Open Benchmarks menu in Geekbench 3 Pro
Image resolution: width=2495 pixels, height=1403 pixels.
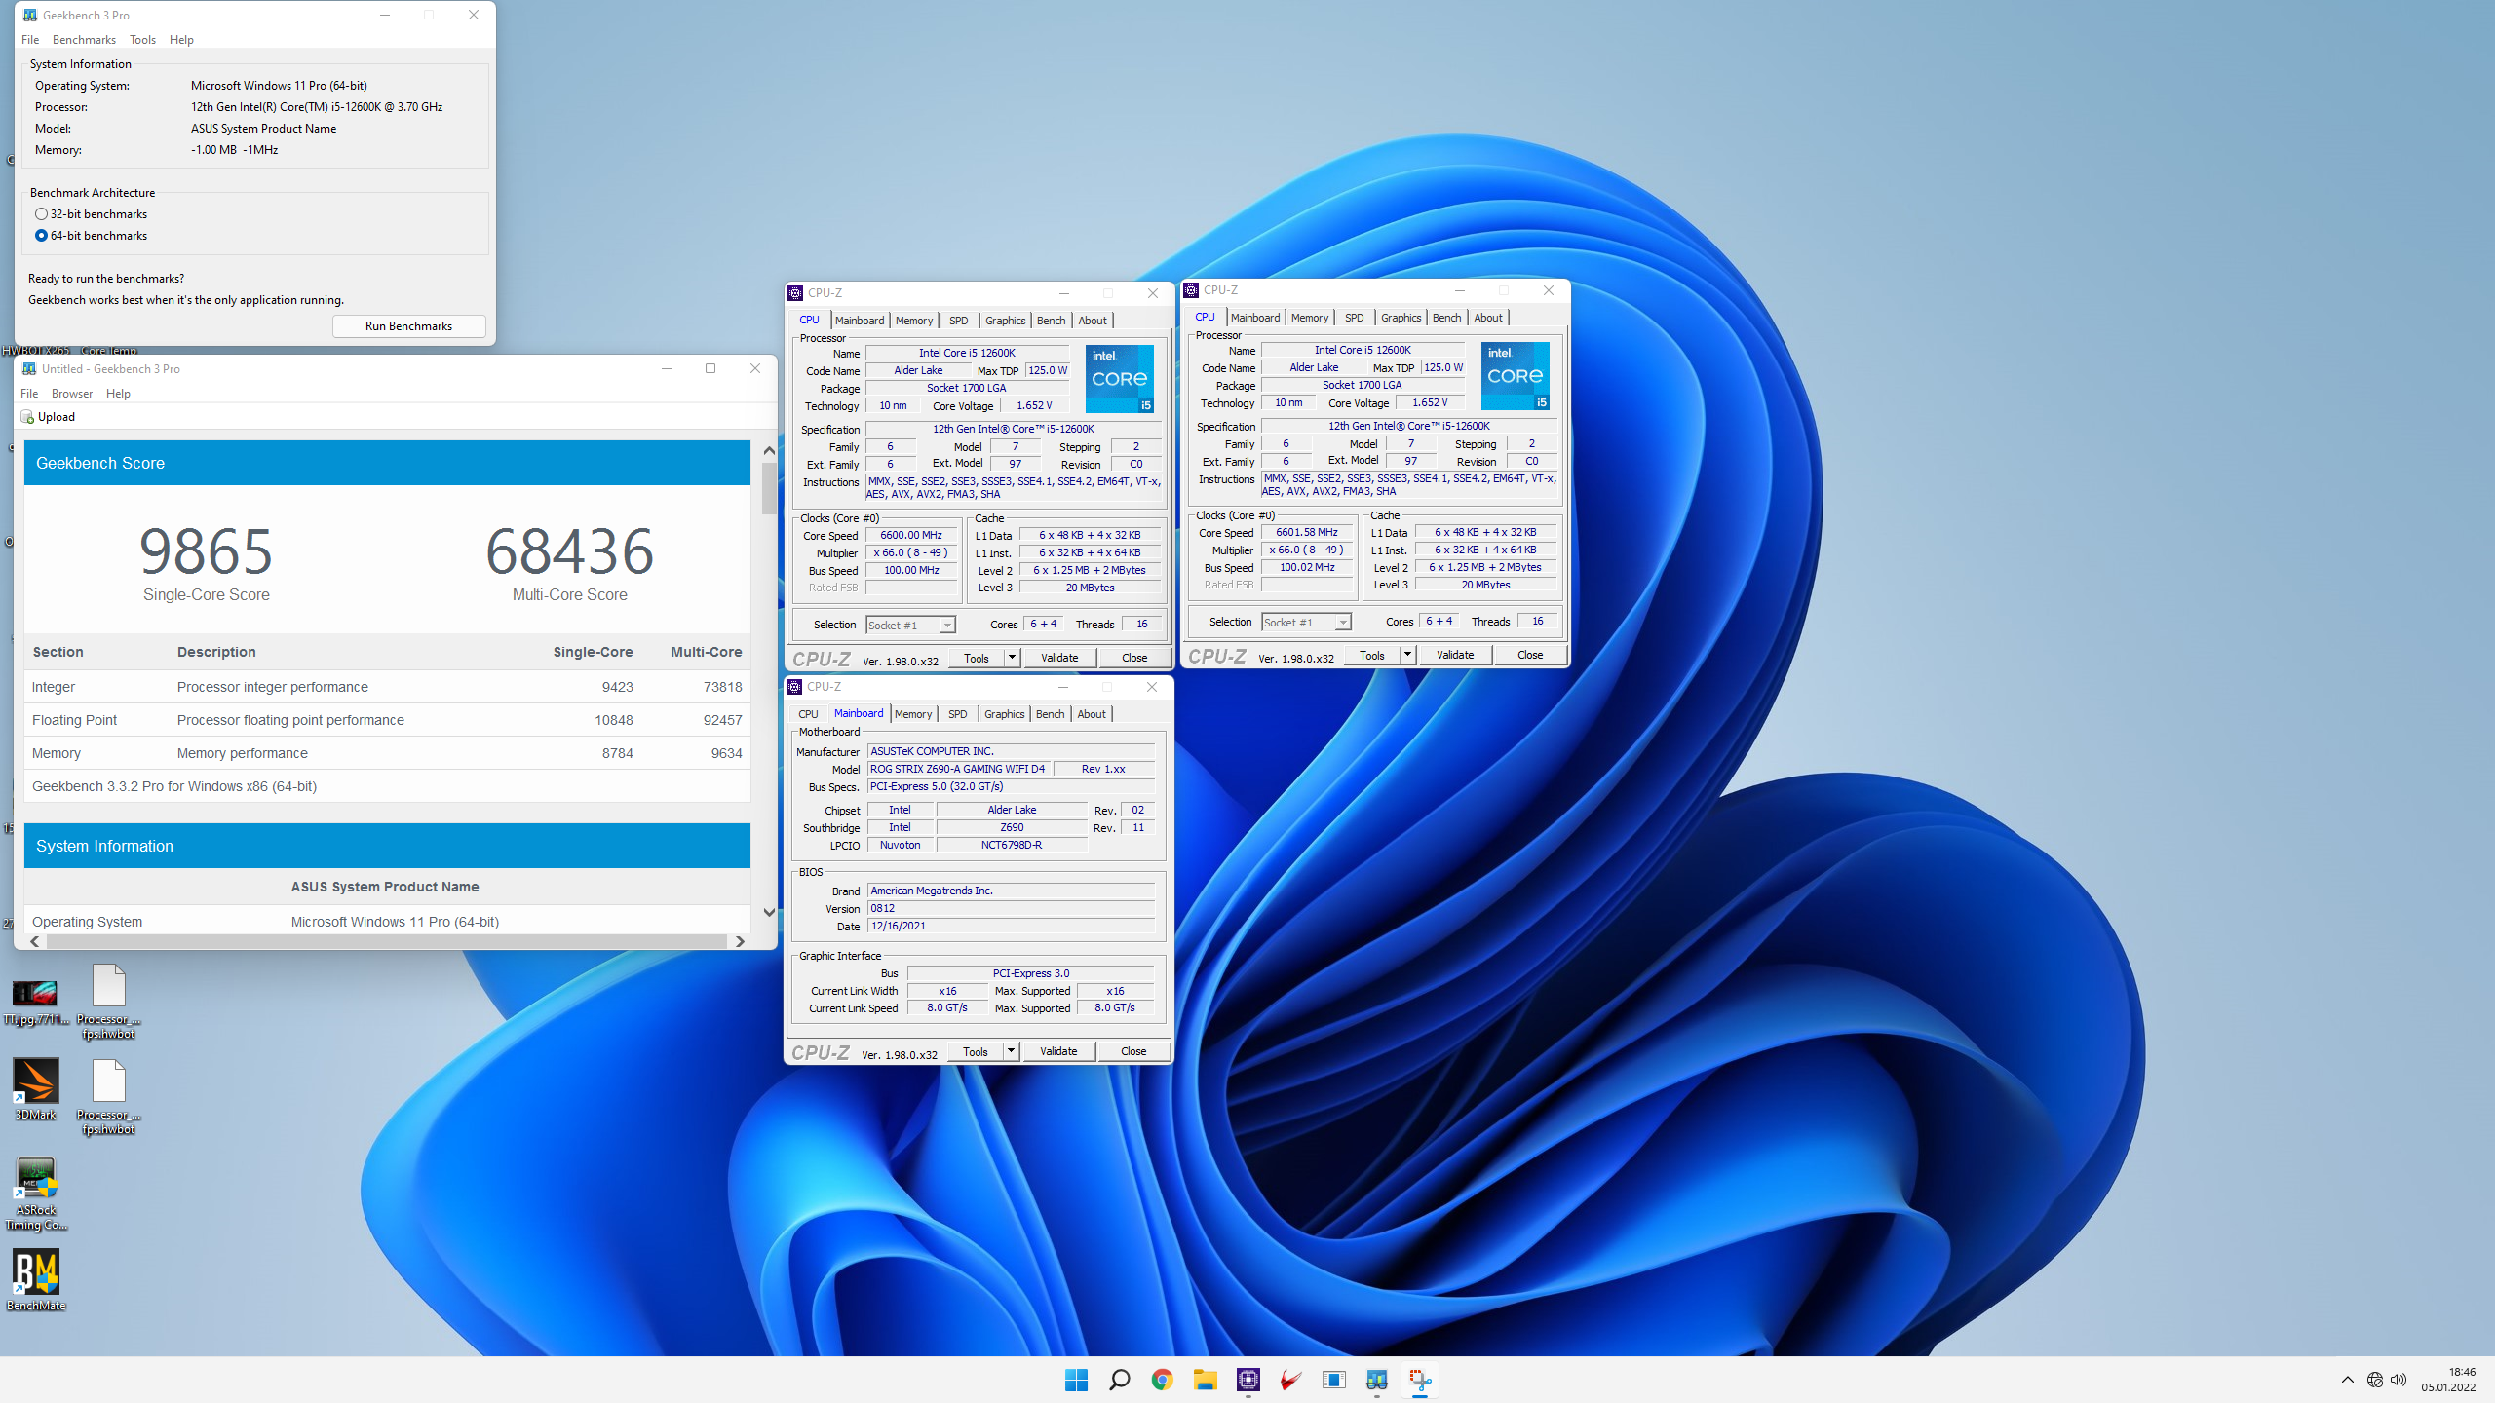point(84,40)
